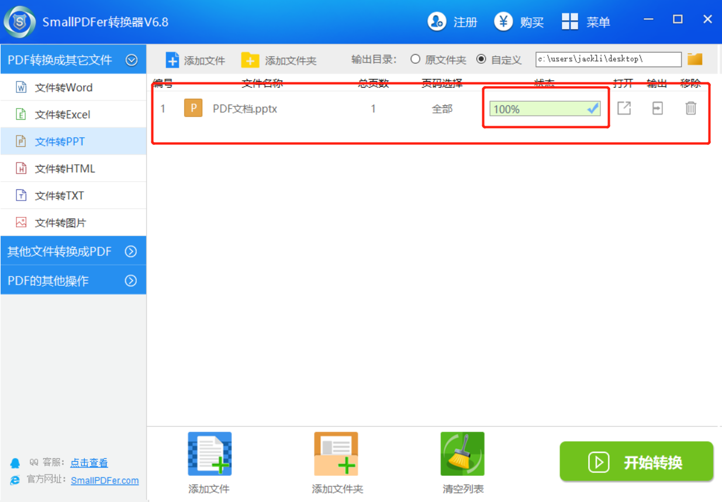Select the 文件转HTML sidebar item

[x=73, y=169]
